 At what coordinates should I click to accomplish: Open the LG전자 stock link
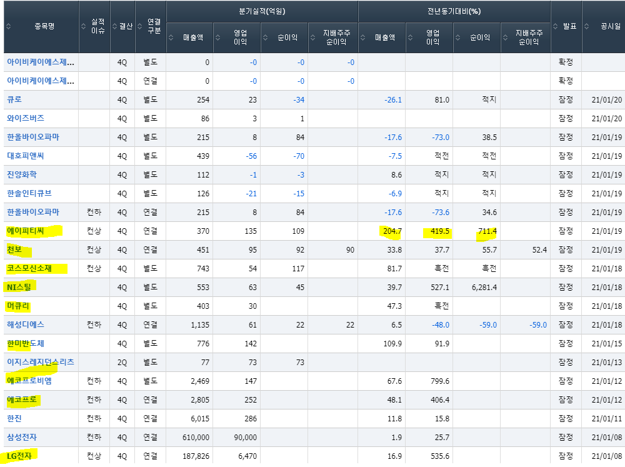point(19,456)
